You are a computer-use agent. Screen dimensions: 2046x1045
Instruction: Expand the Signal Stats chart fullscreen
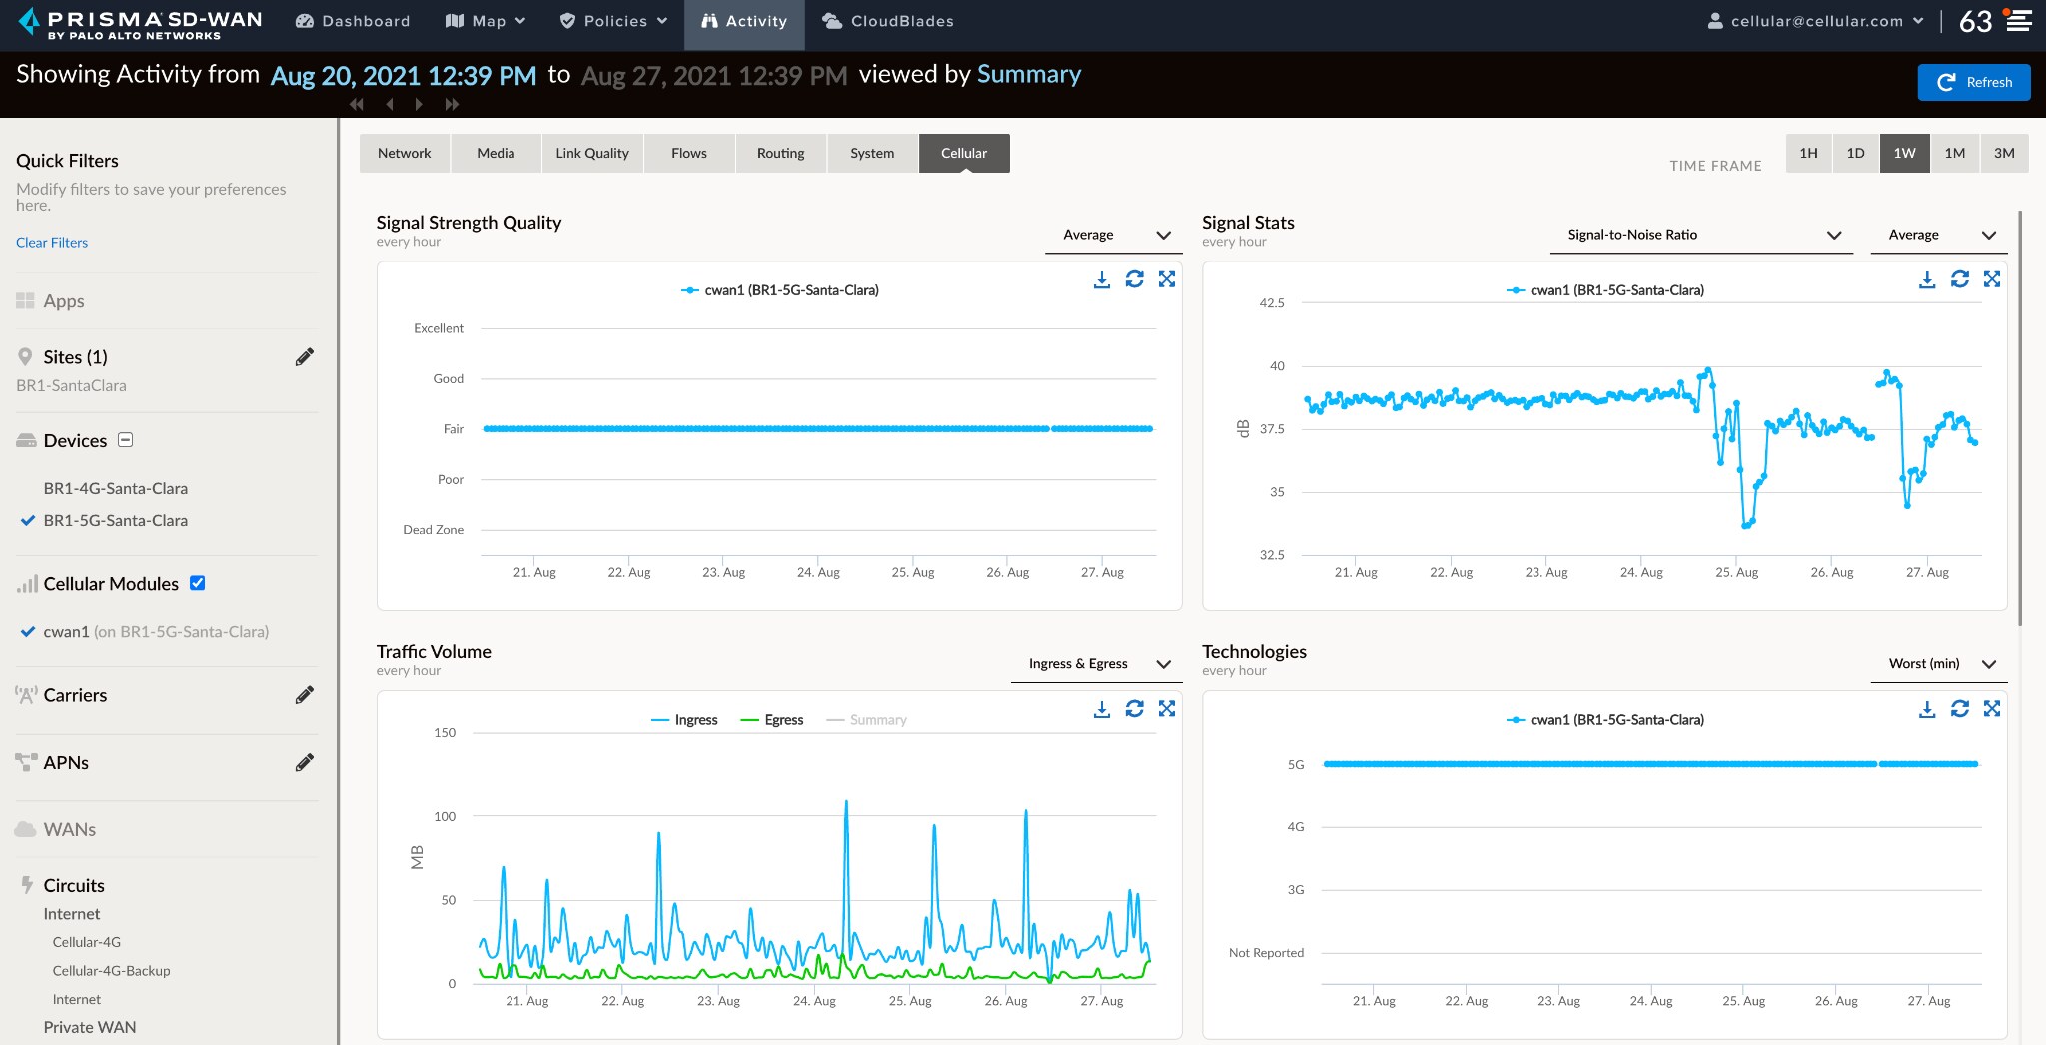(1992, 279)
